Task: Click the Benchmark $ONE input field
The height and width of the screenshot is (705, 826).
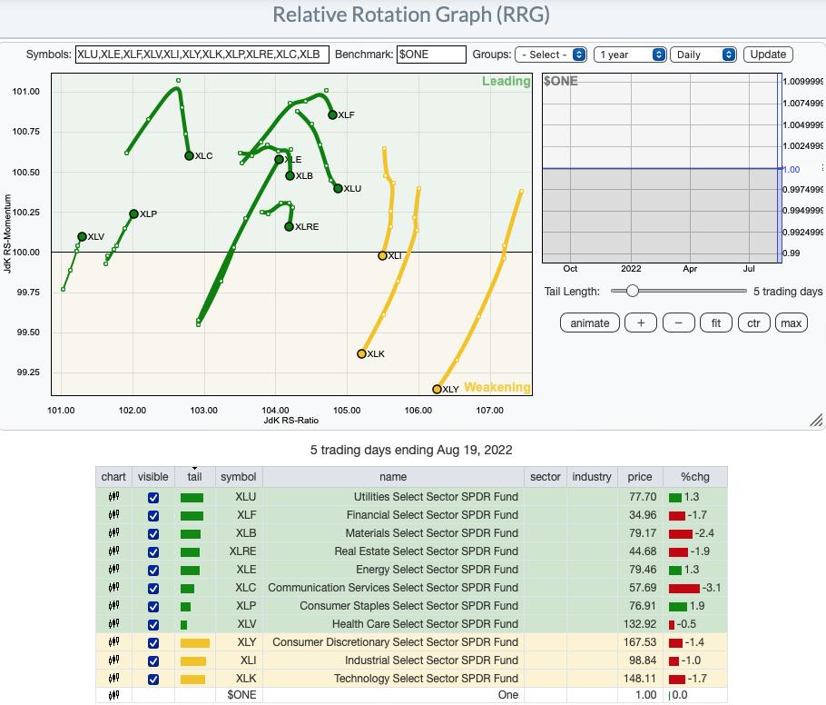Action: (431, 55)
